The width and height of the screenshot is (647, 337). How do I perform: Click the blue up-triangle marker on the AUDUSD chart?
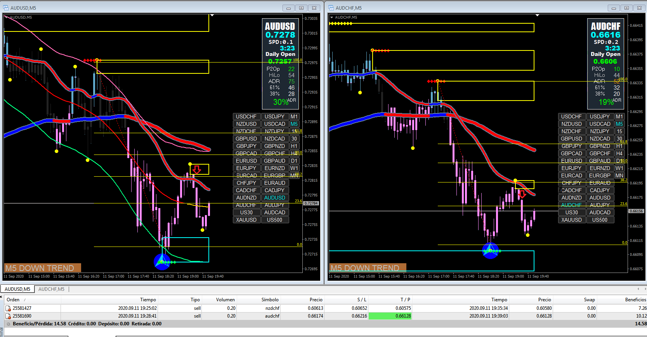[162, 261]
